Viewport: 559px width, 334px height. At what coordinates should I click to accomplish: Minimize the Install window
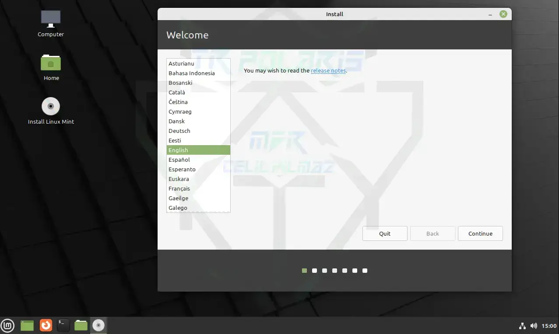pyautogui.click(x=490, y=14)
